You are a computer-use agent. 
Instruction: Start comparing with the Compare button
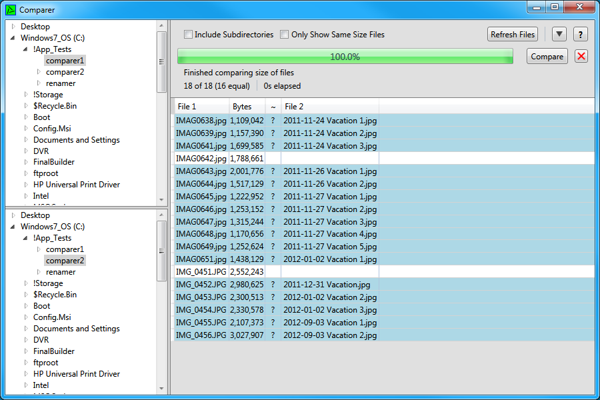547,56
